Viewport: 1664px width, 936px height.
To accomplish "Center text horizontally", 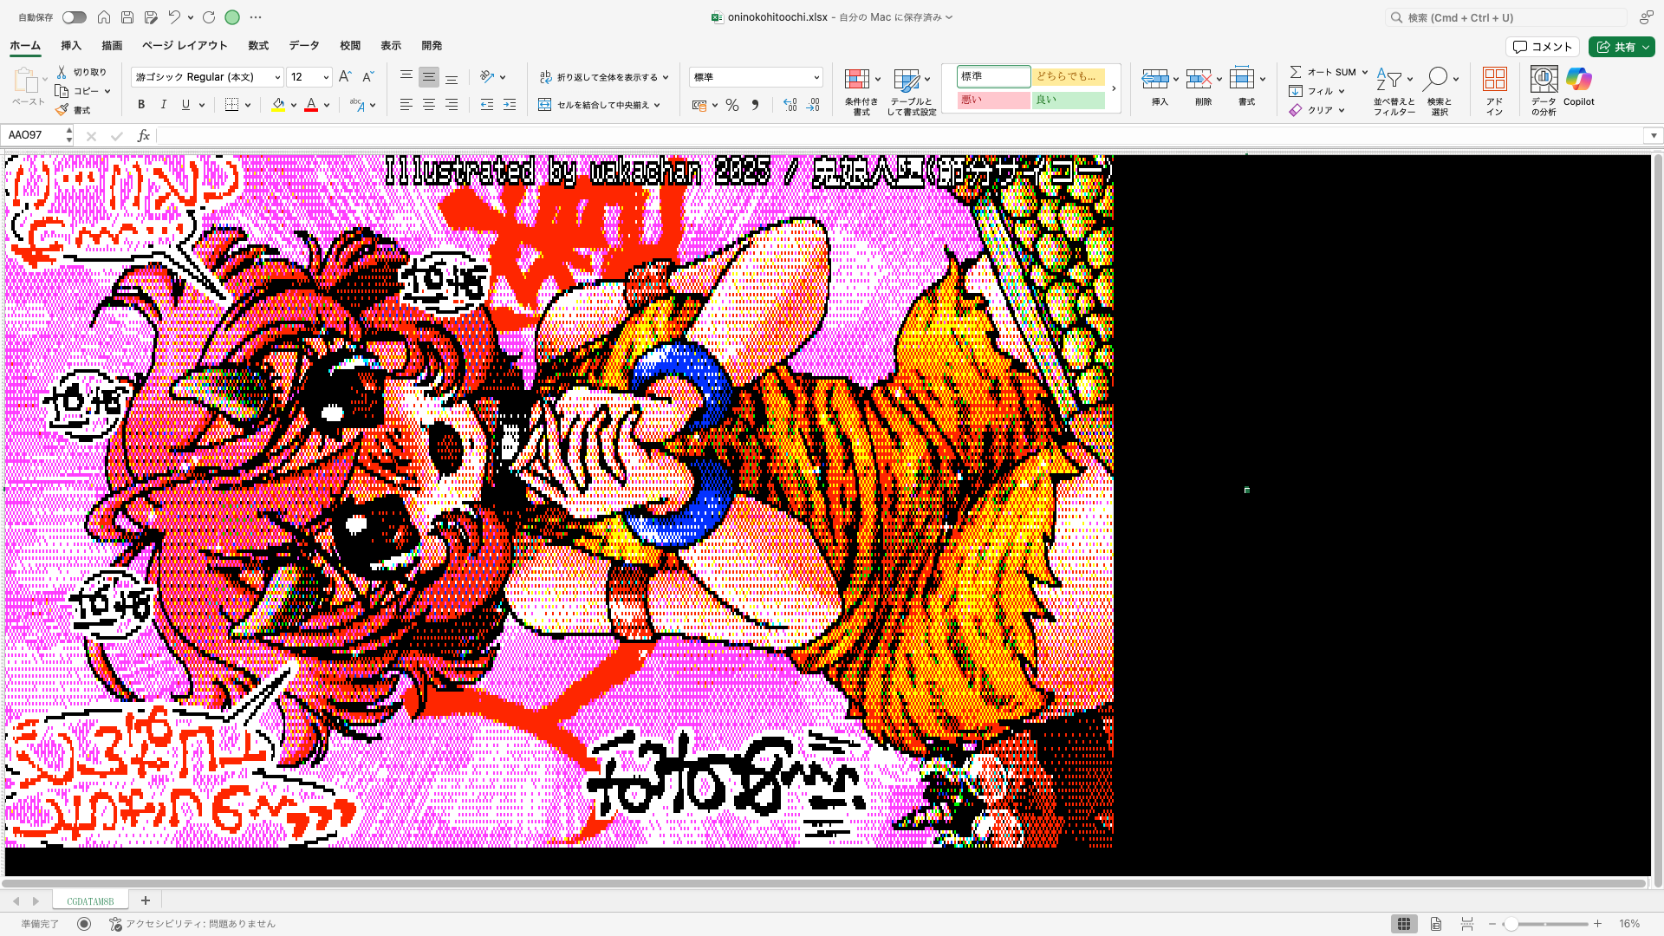I will click(429, 105).
